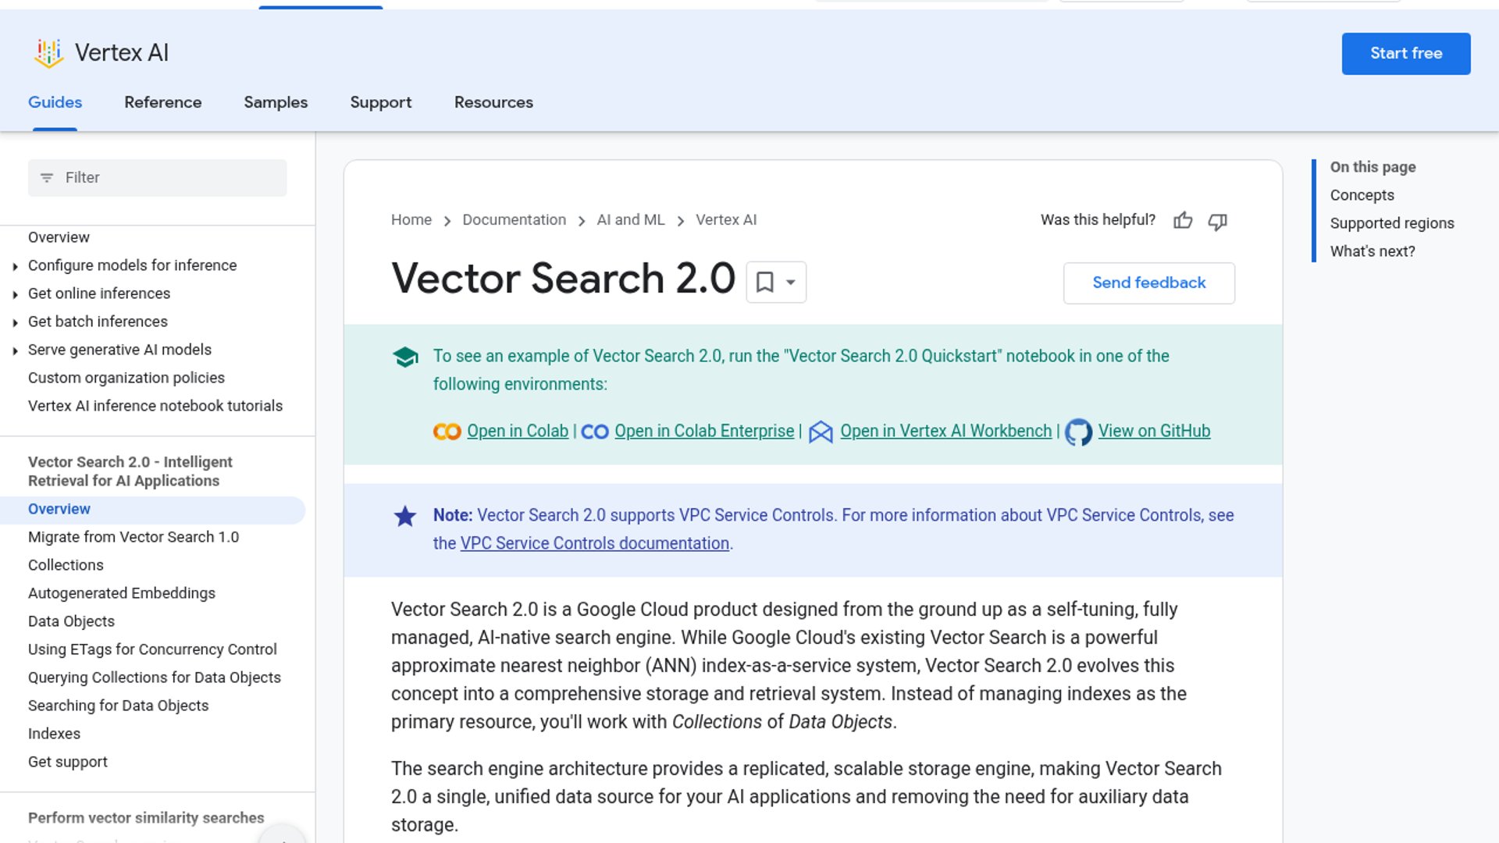The height and width of the screenshot is (843, 1499).
Task: Click the bookmark icon beside page title
Action: coord(765,282)
